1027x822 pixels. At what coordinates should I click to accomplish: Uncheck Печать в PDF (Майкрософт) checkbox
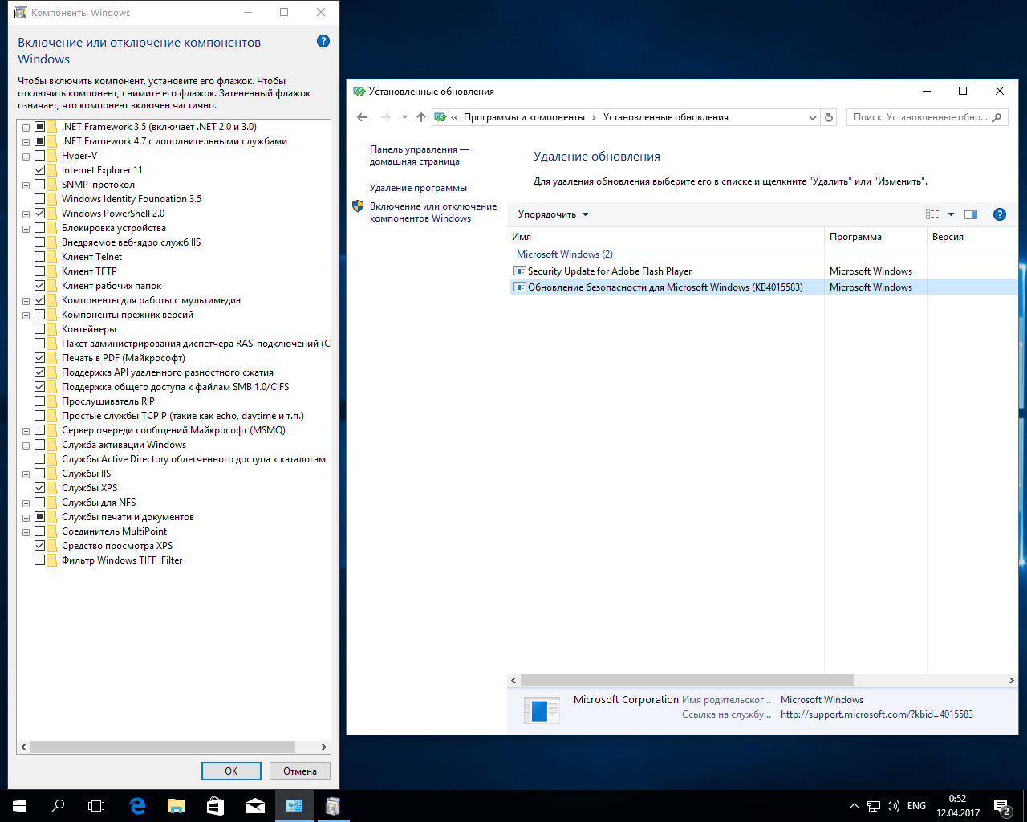[39, 358]
